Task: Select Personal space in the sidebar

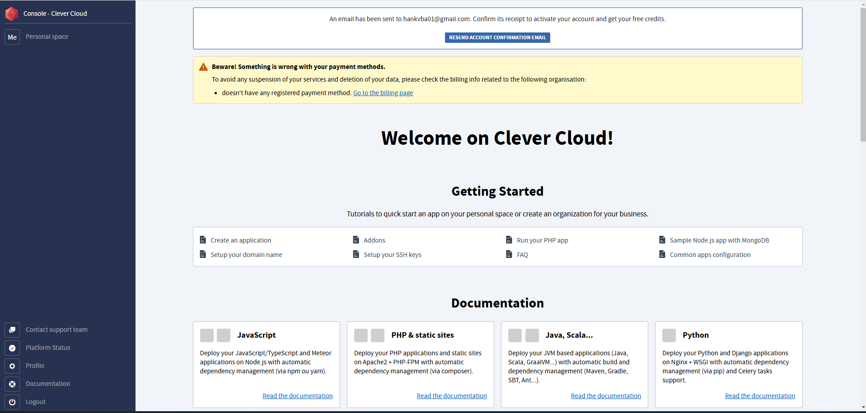Action: click(x=47, y=37)
